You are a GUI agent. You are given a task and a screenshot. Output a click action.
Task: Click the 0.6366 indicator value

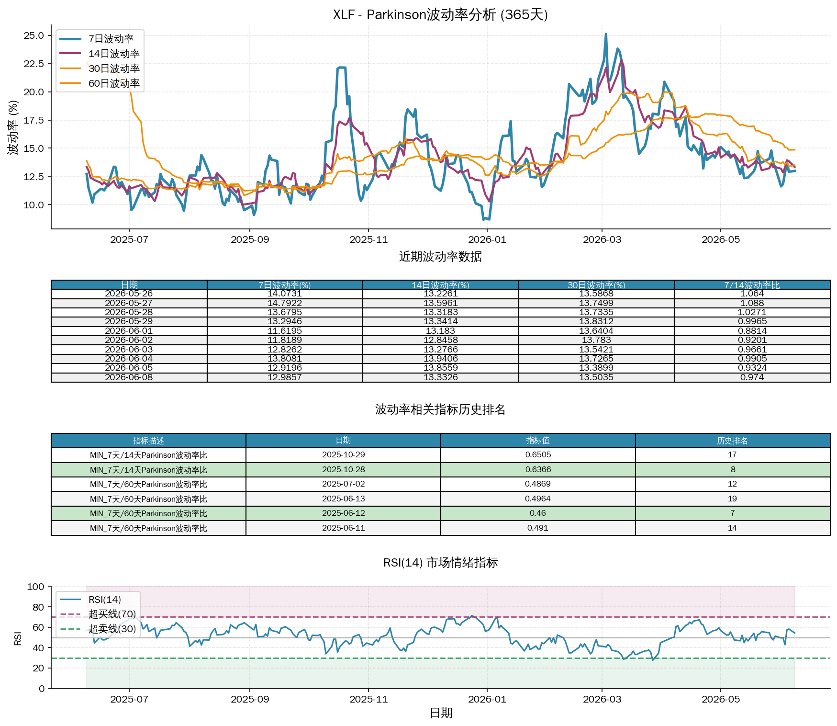pyautogui.click(x=538, y=470)
